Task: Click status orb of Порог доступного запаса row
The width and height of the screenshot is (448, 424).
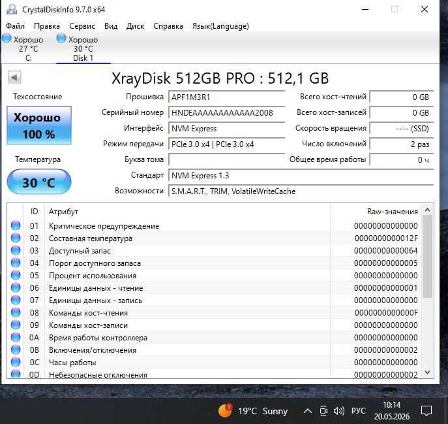Action: (16, 263)
